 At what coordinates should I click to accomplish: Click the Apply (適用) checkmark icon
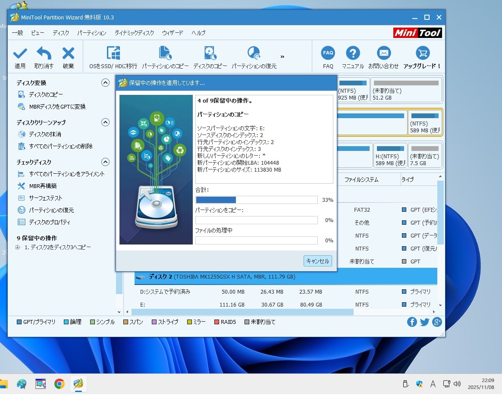point(20,54)
